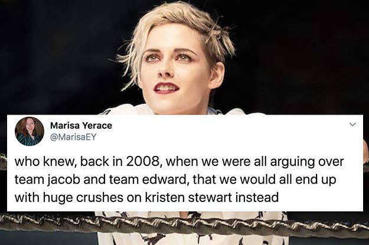Image resolution: width=369 pixels, height=245 pixels.
Task: Click Marisa Yerace's round profile avatar
Action: click(x=30, y=131)
